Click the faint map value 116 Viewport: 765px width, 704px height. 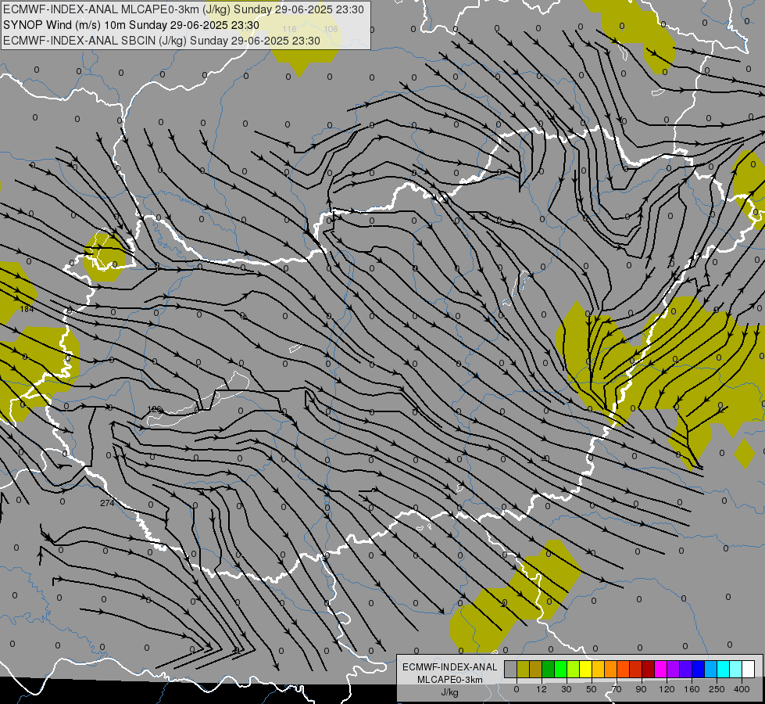click(289, 29)
